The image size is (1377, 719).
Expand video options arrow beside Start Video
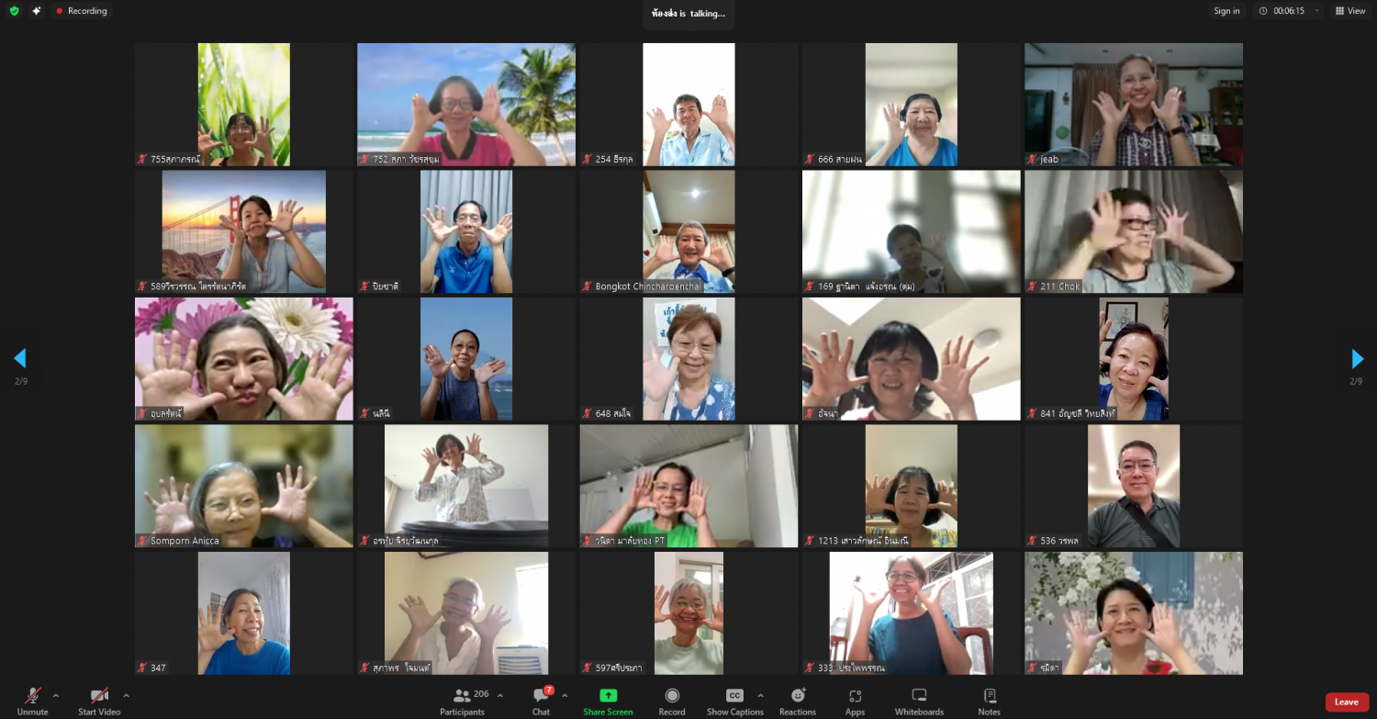point(126,695)
